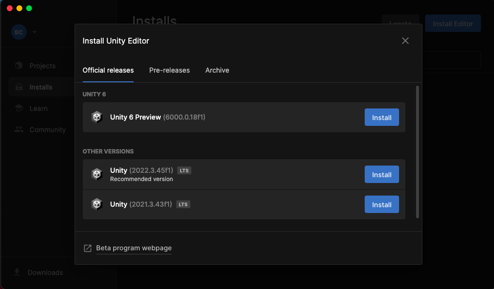Image resolution: width=494 pixels, height=289 pixels.
Task: Click the BC account avatar
Action: tap(18, 32)
